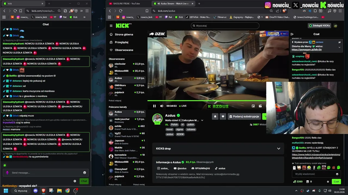Bookmark the kick.com/azdus page

pyautogui.click(x=147, y=11)
